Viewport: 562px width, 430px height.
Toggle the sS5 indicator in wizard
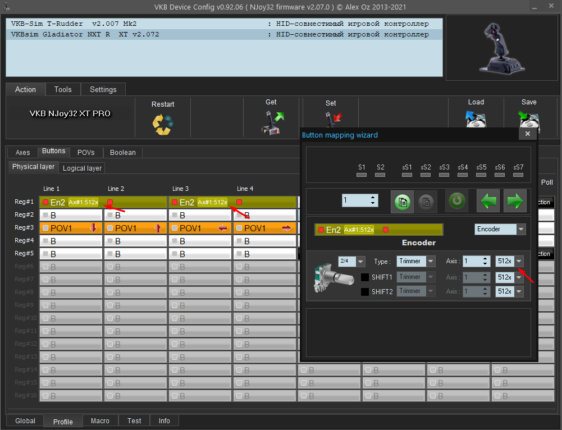pyautogui.click(x=481, y=175)
